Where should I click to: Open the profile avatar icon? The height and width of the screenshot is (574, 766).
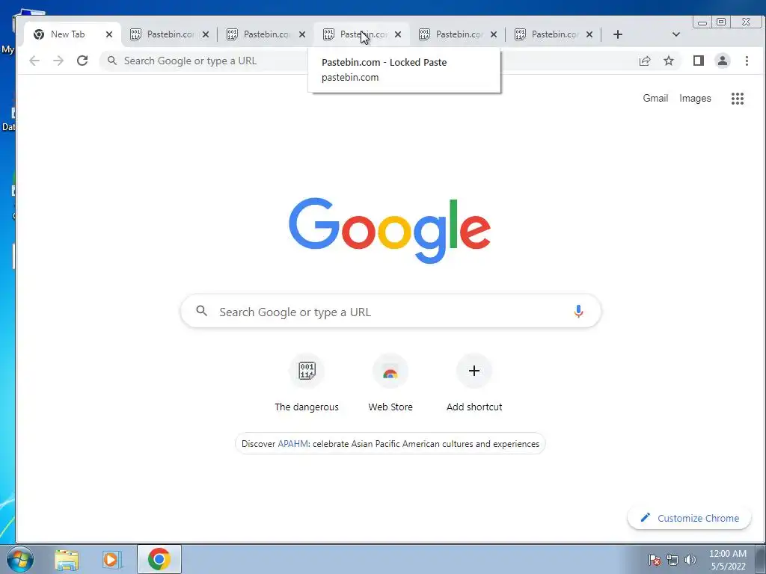point(722,61)
